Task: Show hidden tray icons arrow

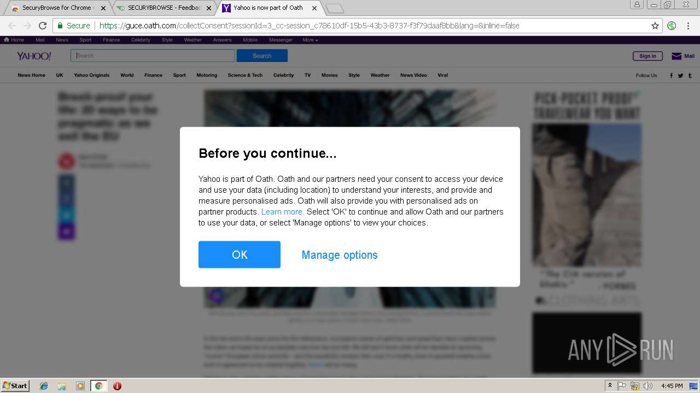Action: pos(610,385)
